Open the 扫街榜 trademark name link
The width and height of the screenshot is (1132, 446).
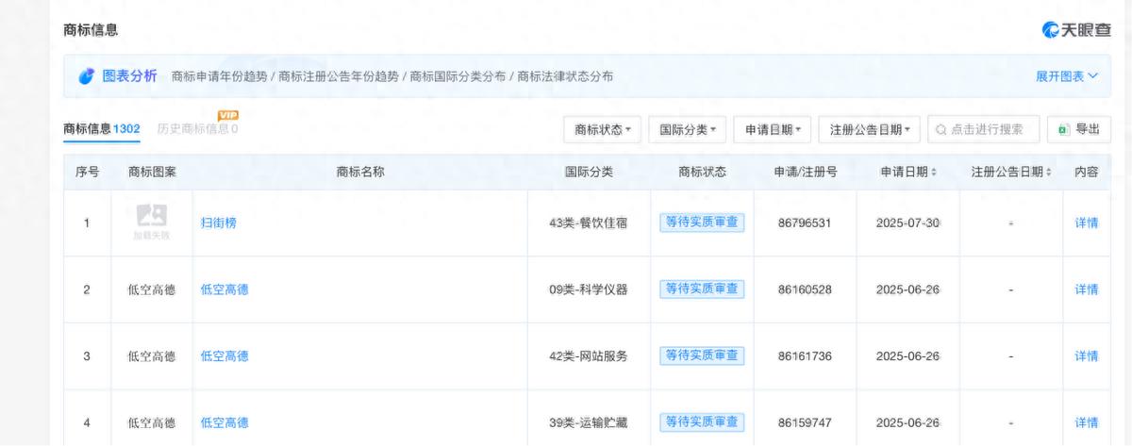click(218, 223)
